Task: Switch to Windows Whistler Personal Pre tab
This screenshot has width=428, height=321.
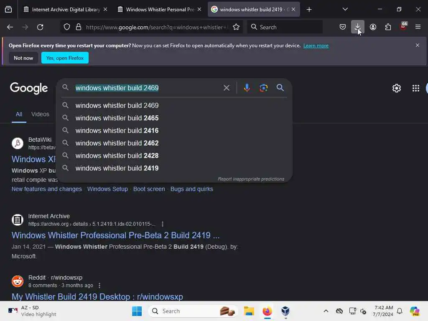Action: point(160,10)
